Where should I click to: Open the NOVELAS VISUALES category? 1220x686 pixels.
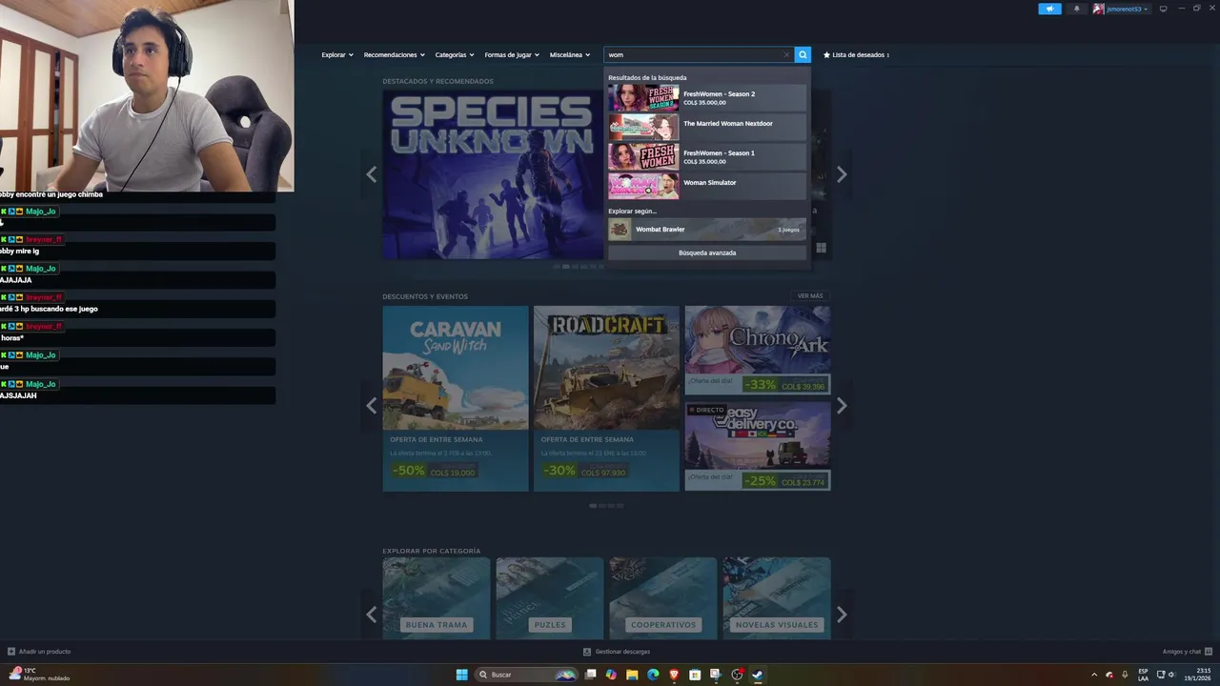777,598
